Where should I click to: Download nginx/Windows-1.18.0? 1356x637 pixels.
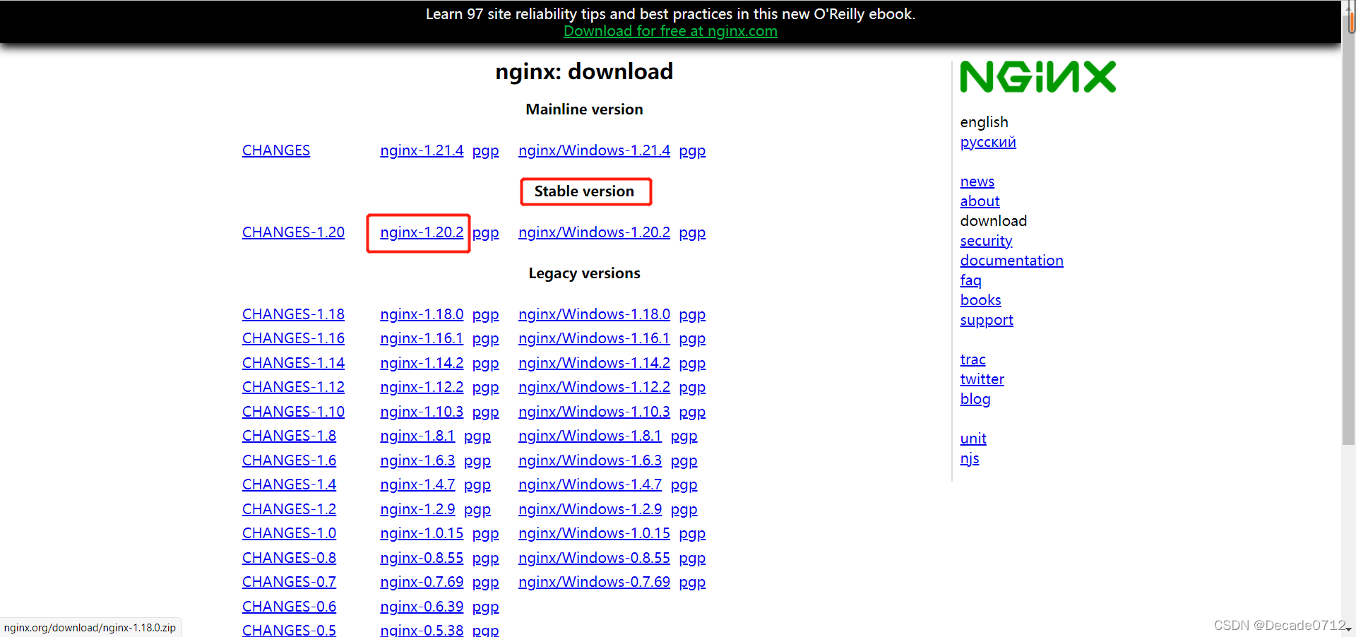(594, 314)
